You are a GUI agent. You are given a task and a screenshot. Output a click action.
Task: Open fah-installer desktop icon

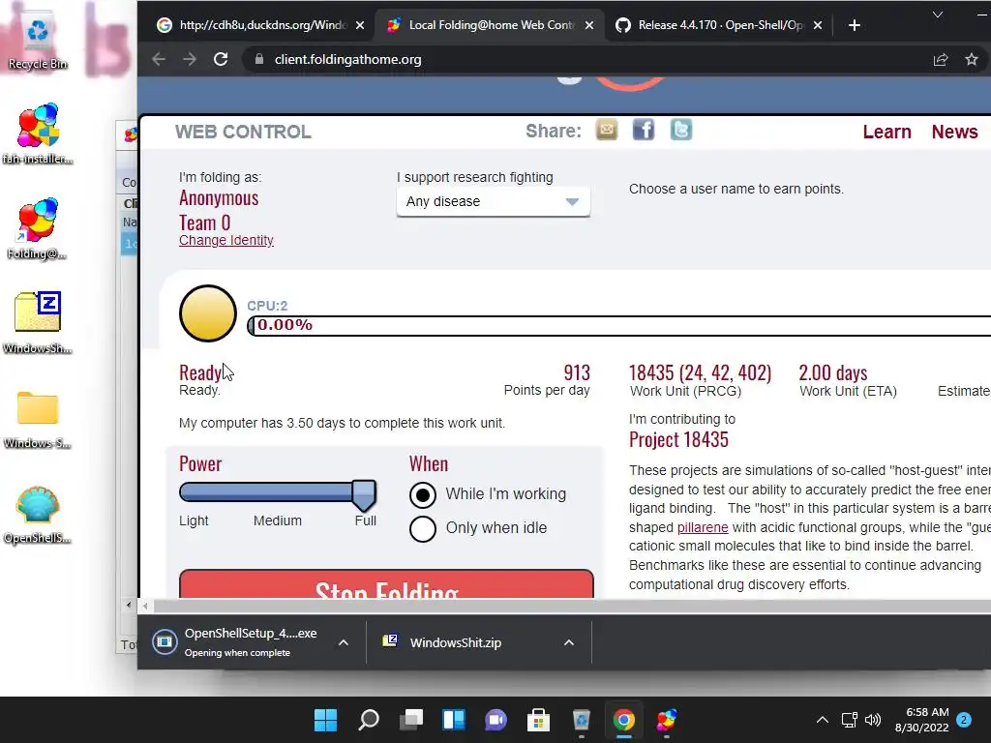click(x=38, y=134)
